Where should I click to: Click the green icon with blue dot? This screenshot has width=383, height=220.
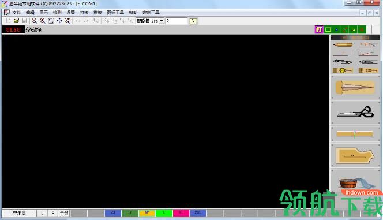(336, 30)
